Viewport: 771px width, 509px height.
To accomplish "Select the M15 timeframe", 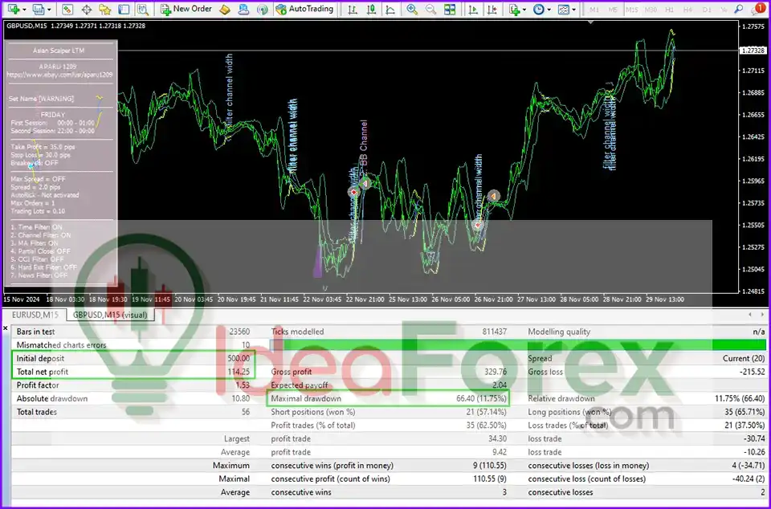I will coord(632,10).
